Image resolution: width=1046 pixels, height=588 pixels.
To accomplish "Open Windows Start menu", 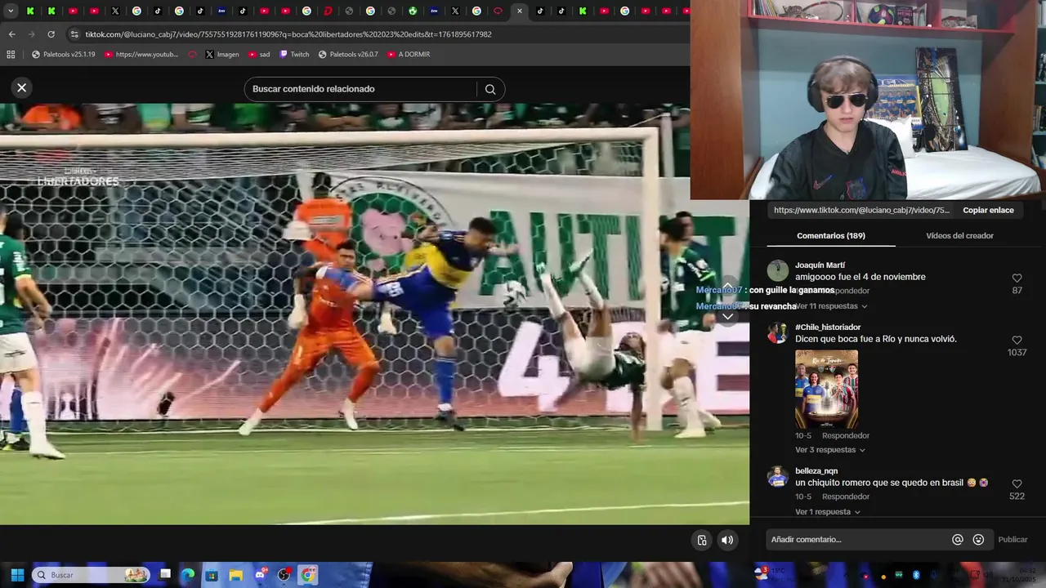I will 17,575.
